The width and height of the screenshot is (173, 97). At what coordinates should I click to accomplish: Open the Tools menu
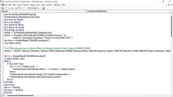point(43,5)
